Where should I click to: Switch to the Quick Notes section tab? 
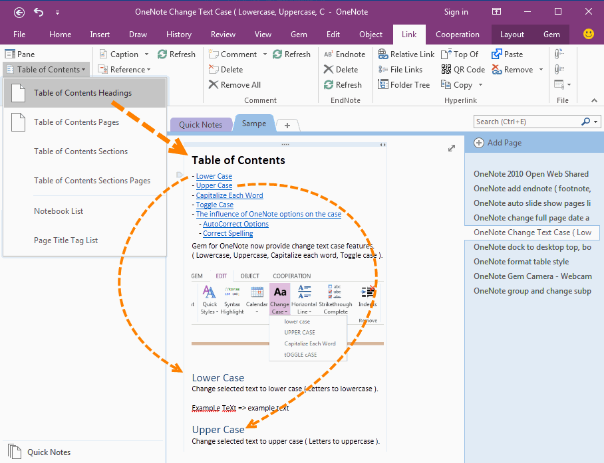click(201, 125)
